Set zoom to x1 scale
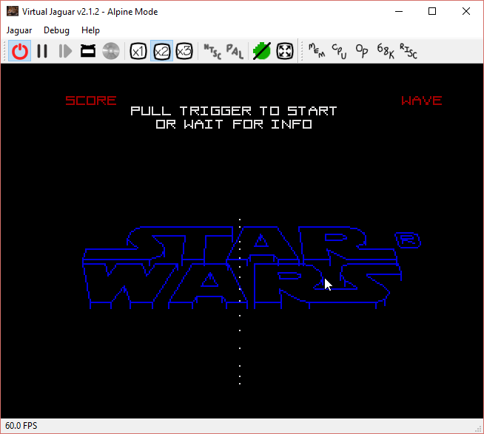This screenshot has width=484, height=434. (138, 51)
